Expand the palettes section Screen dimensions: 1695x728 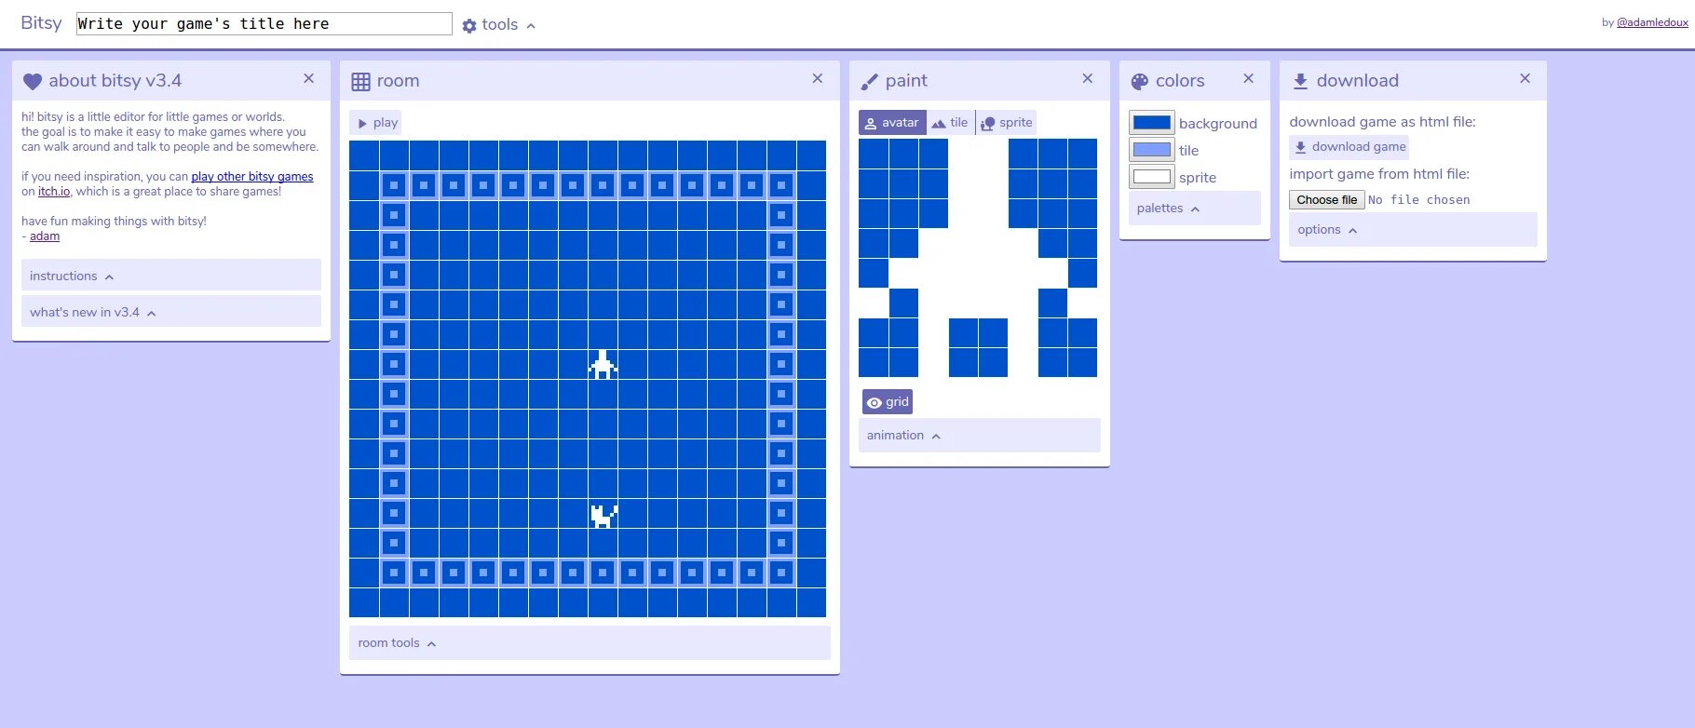click(1195, 209)
